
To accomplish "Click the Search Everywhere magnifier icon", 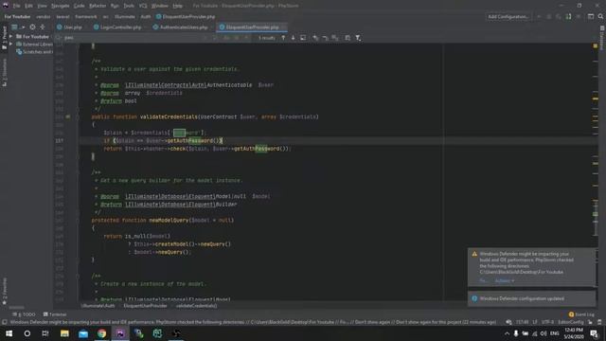I will (600, 17).
